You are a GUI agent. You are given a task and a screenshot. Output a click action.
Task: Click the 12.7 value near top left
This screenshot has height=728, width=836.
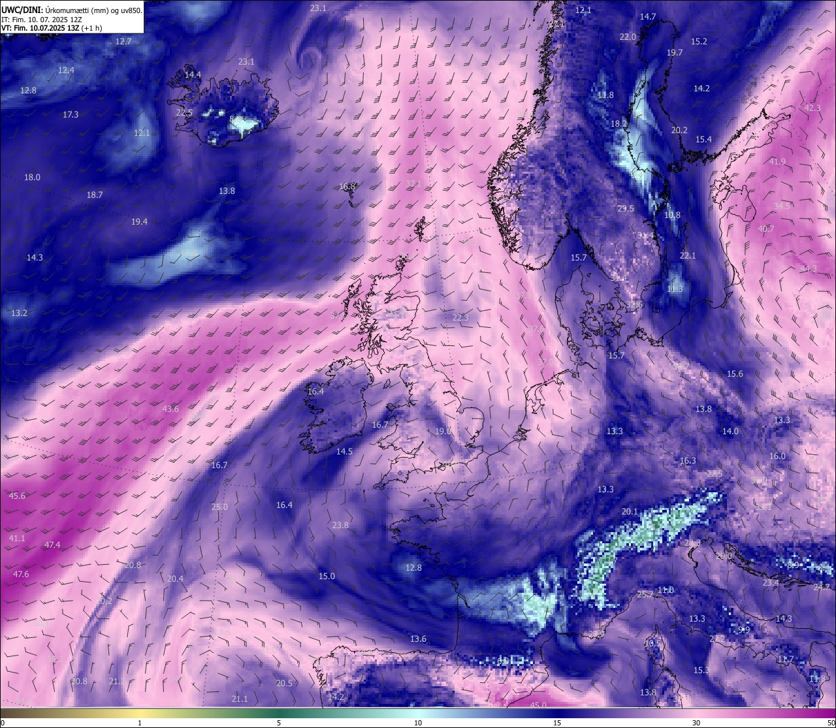pos(123,41)
